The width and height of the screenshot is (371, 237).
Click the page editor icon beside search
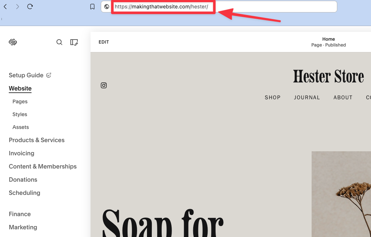click(74, 42)
